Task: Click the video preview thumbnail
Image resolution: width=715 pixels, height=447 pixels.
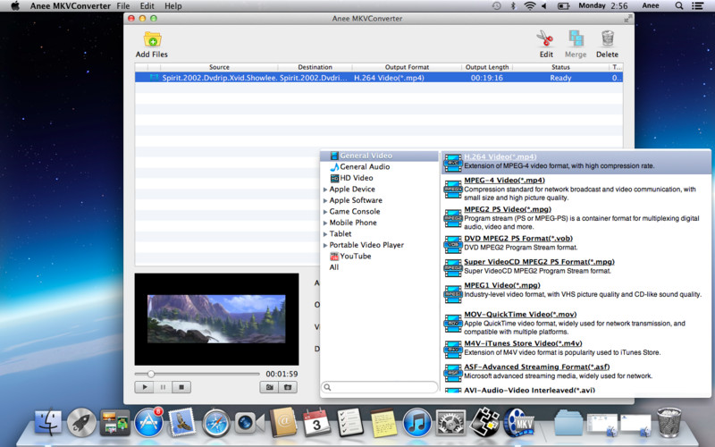Action: point(216,319)
